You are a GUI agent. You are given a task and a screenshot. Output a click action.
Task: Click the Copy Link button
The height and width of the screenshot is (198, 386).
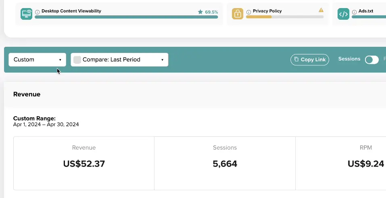(310, 60)
